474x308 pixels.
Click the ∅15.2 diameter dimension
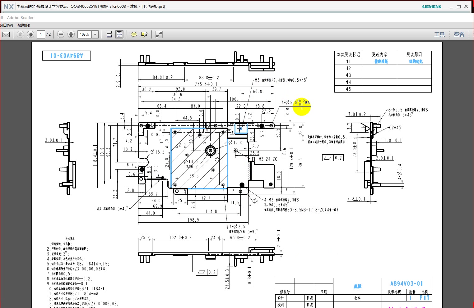(158, 152)
